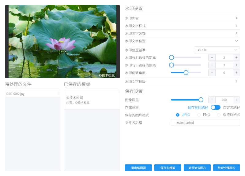
Task: Select the PNG format radio button
Action: 199,115
